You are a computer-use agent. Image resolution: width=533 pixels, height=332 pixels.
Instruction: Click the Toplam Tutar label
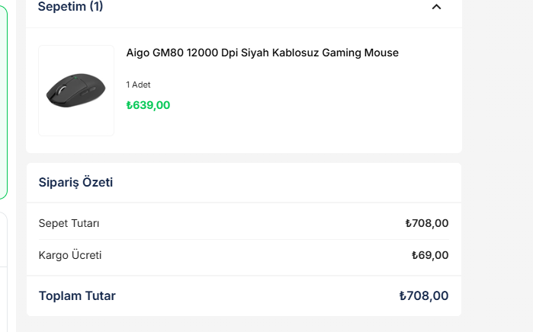pos(77,295)
